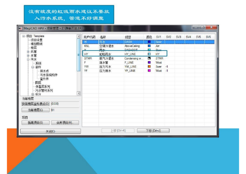Viewport: 246px width, 174px height.
Task: Click the 下移 move down button
Action: pyautogui.click(x=153, y=131)
